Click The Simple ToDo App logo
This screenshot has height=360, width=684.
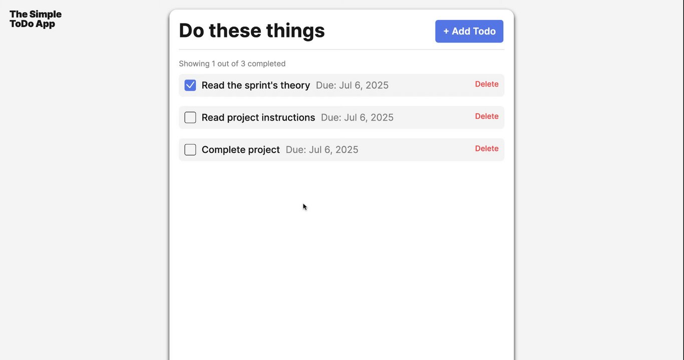pos(36,19)
